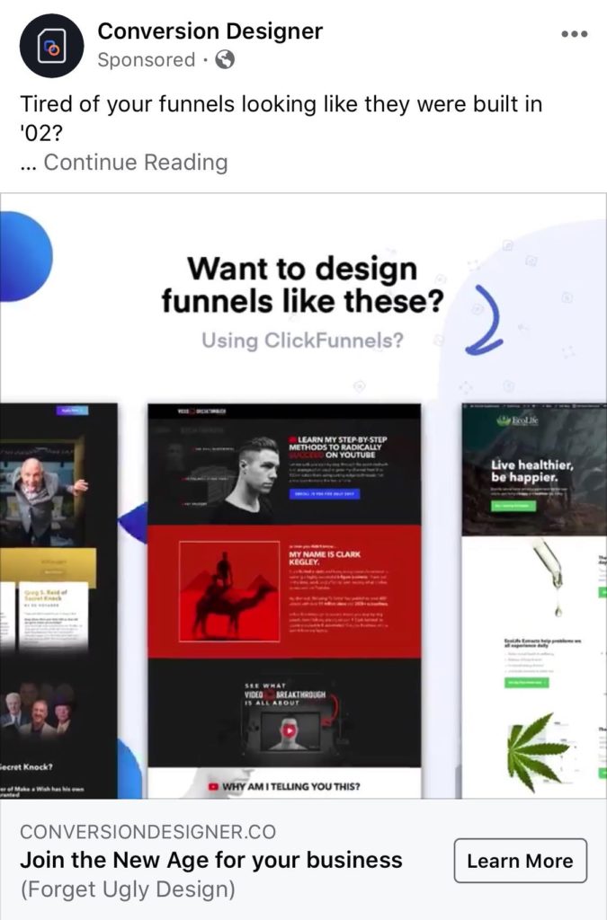607x920 pixels.
Task: Click the blue circle decoration at top left
Action: coord(26,256)
